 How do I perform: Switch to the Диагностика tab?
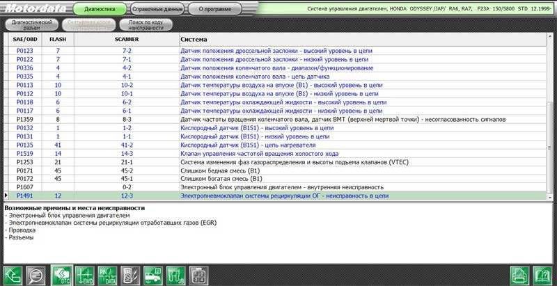pos(100,9)
